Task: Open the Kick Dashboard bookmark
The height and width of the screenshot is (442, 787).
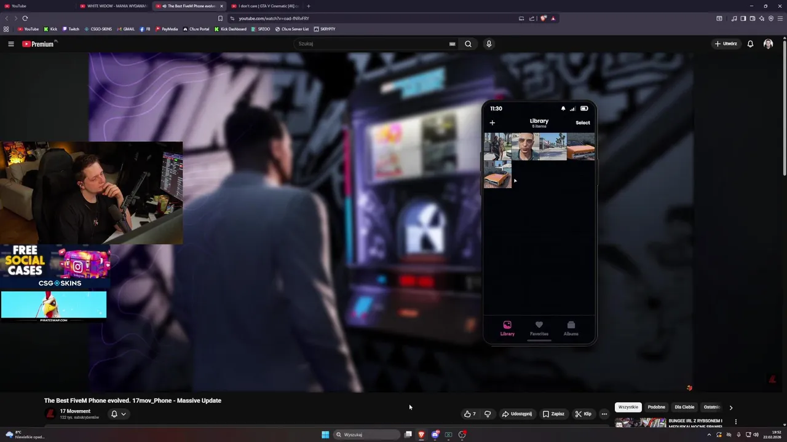Action: (231, 29)
